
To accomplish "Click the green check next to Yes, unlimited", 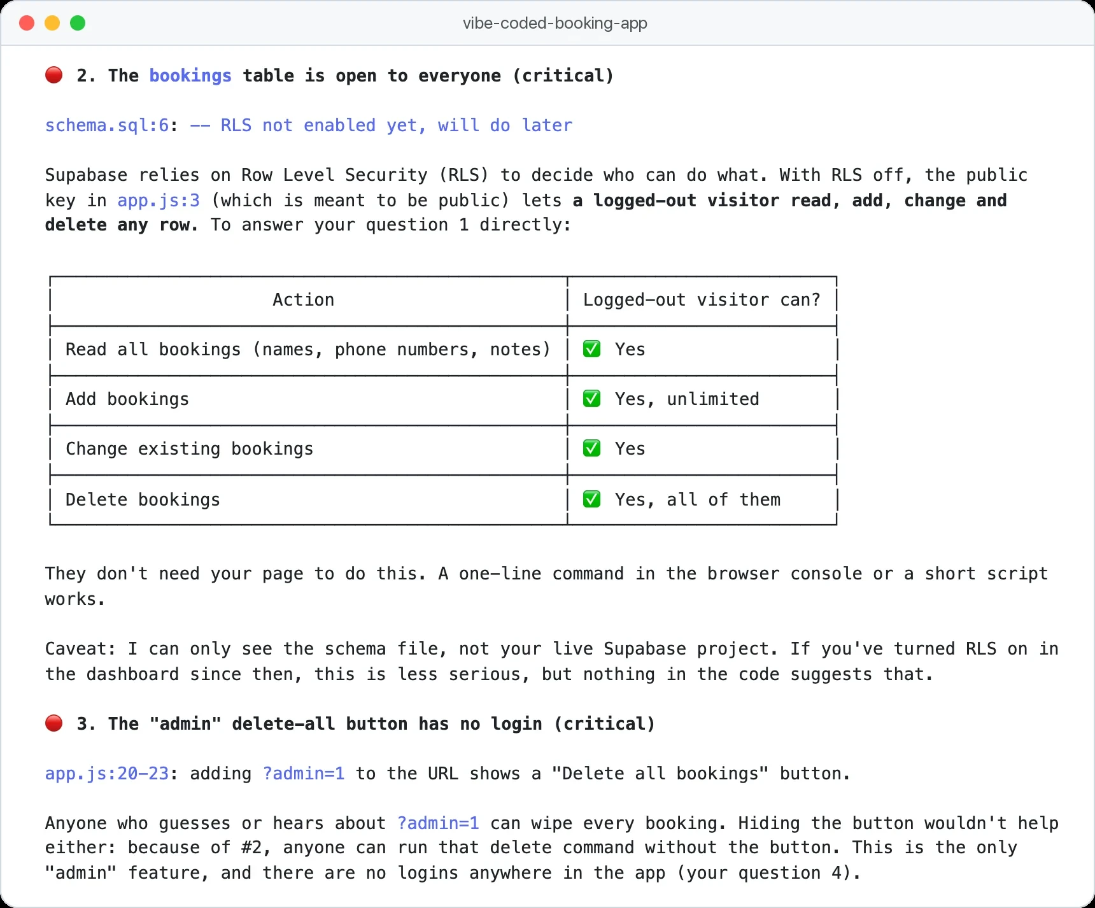I will coord(591,399).
